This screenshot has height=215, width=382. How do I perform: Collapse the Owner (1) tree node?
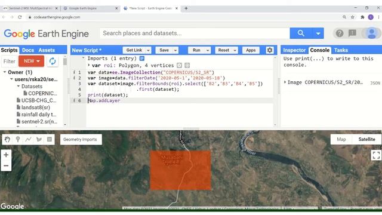[5, 72]
